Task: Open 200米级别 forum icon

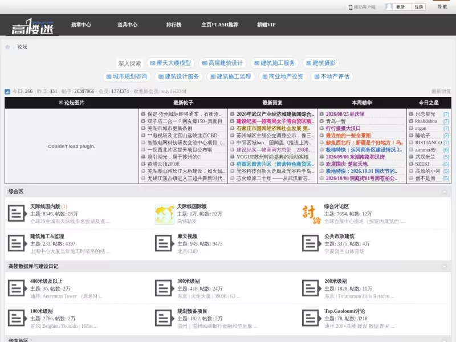Action: click(x=311, y=288)
